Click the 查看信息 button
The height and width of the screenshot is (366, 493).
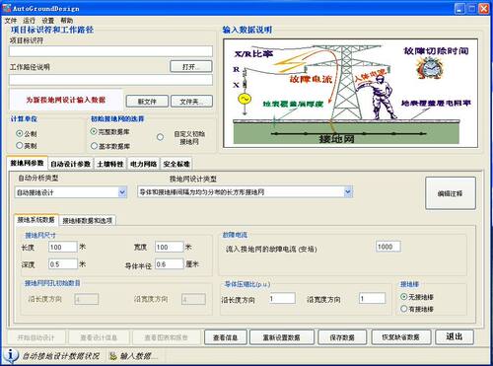(226, 337)
